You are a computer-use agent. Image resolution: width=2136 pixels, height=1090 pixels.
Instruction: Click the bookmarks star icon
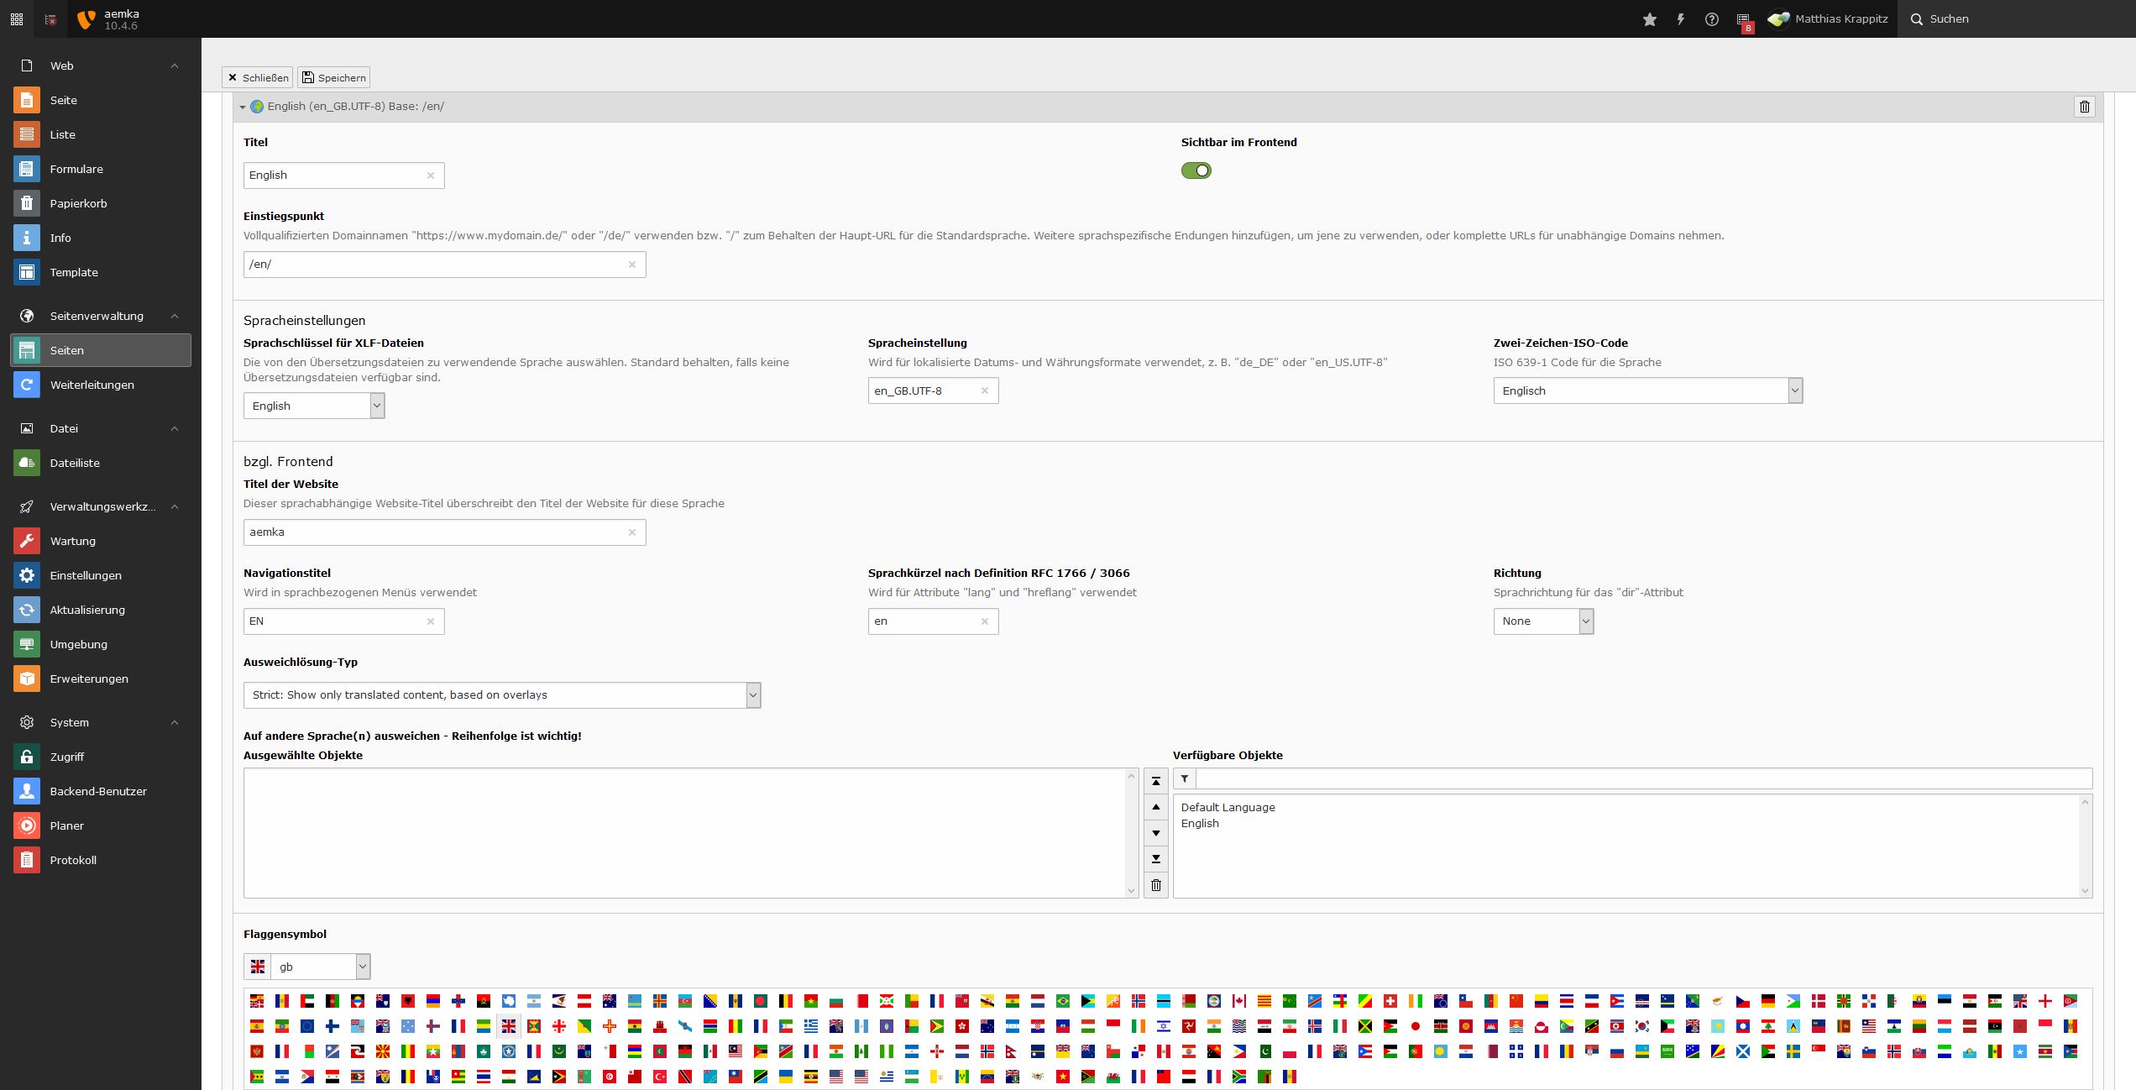point(1649,19)
